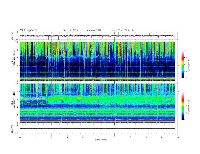The height and width of the screenshot is (154, 200).
Task: Click time axis tick label "0"
Action: [20, 137]
